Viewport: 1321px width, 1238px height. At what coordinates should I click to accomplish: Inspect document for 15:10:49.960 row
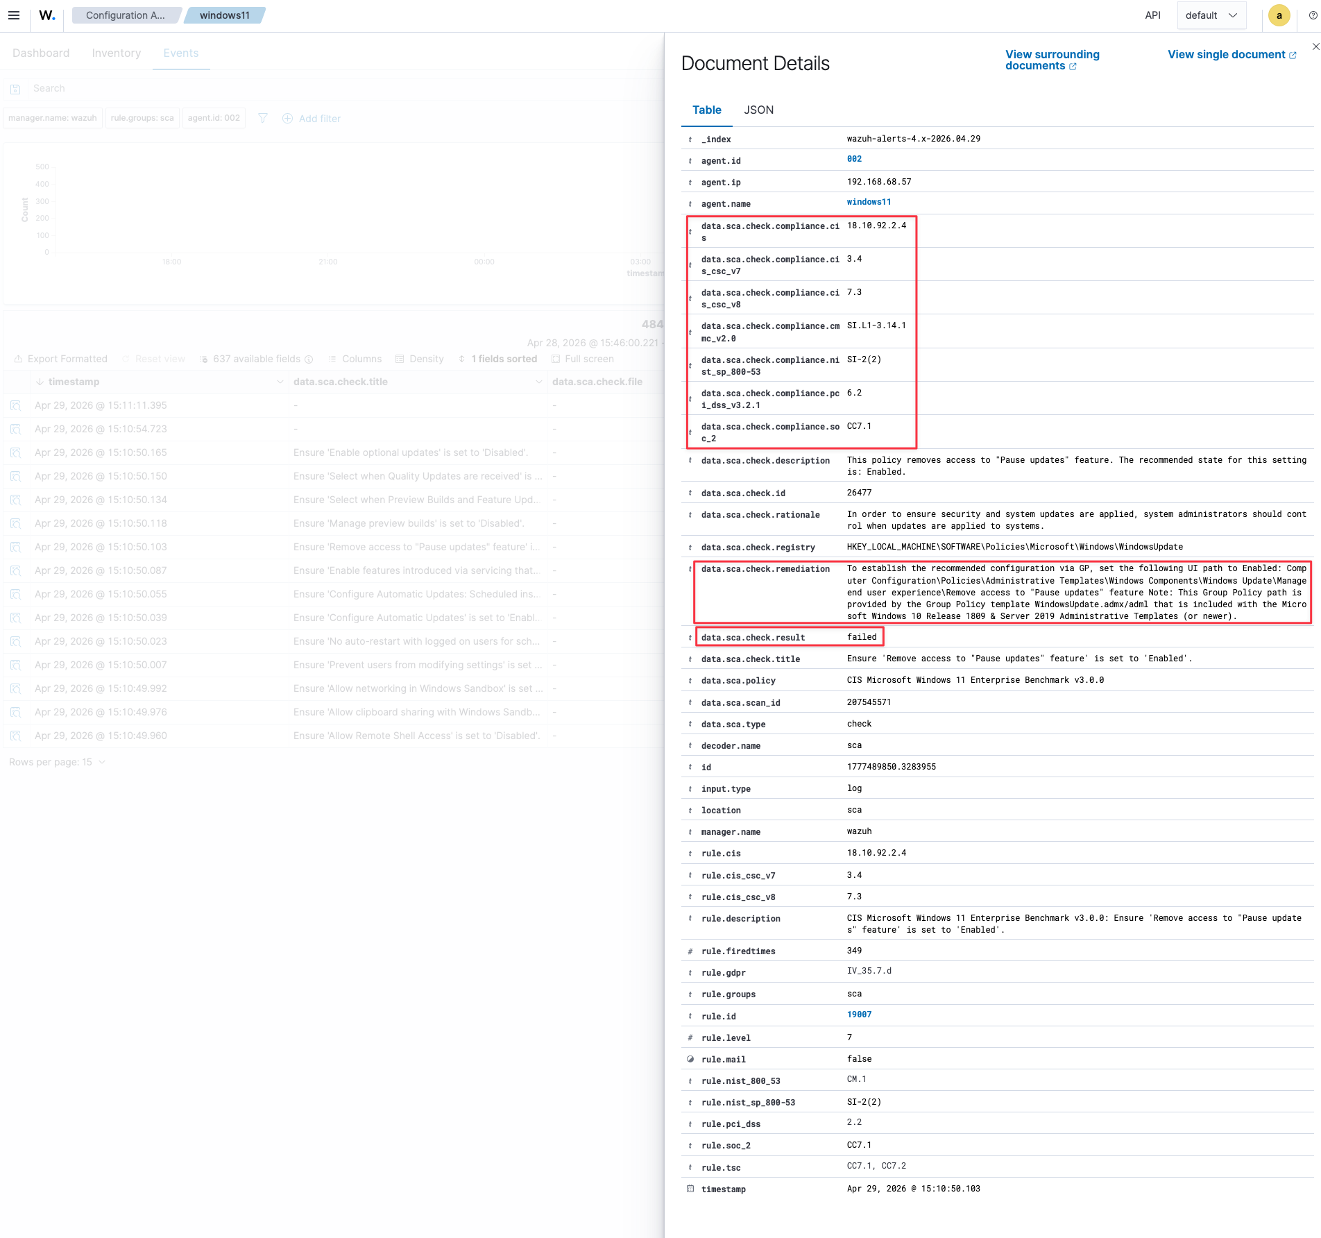(15, 736)
